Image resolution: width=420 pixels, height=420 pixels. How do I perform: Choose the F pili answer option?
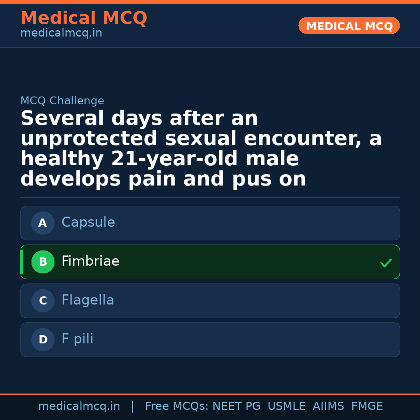tap(210, 340)
